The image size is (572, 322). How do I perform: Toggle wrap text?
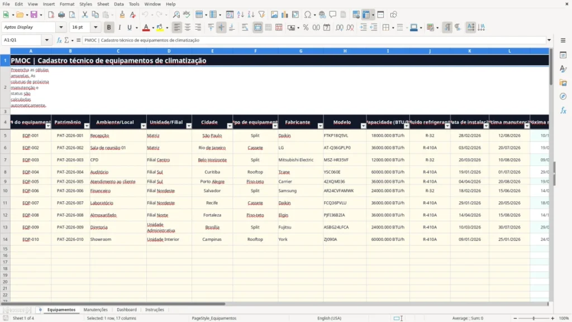coord(245,27)
